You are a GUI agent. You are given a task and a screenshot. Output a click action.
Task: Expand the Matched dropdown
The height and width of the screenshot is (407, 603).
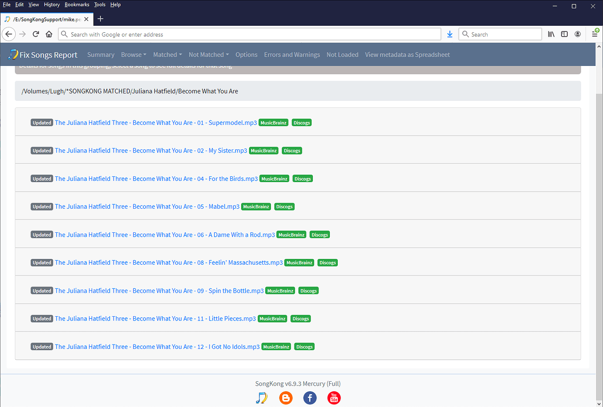click(x=167, y=55)
